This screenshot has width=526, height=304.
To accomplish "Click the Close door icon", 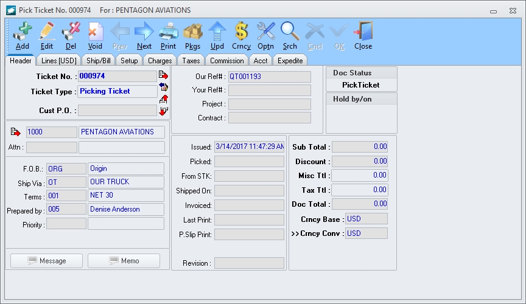I will [x=363, y=35].
